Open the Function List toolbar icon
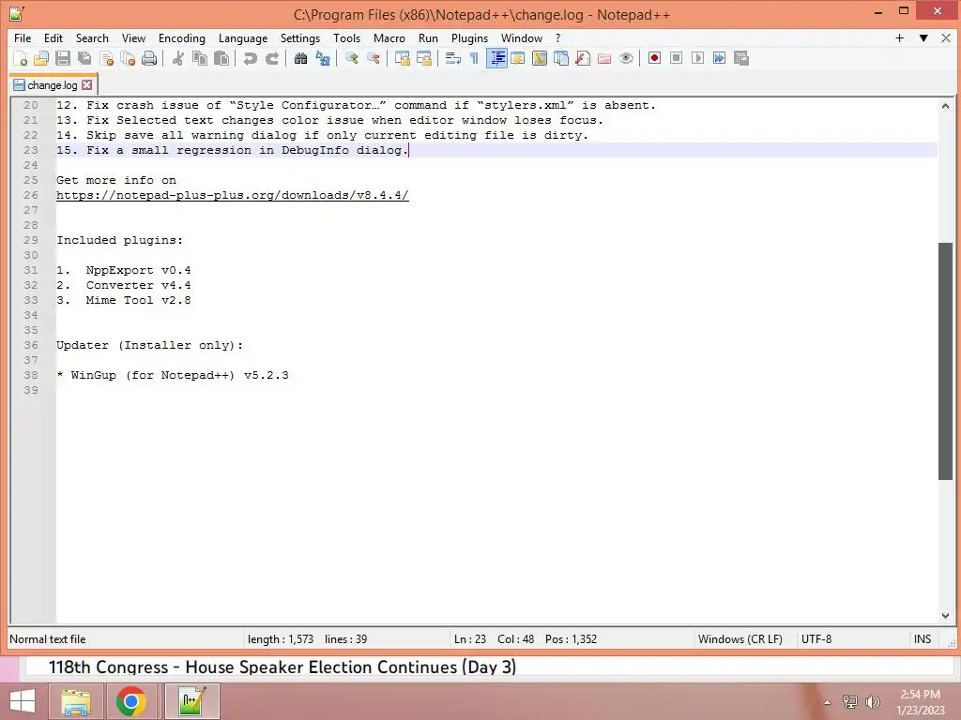Screen dimensions: 961x720 (x=582, y=58)
